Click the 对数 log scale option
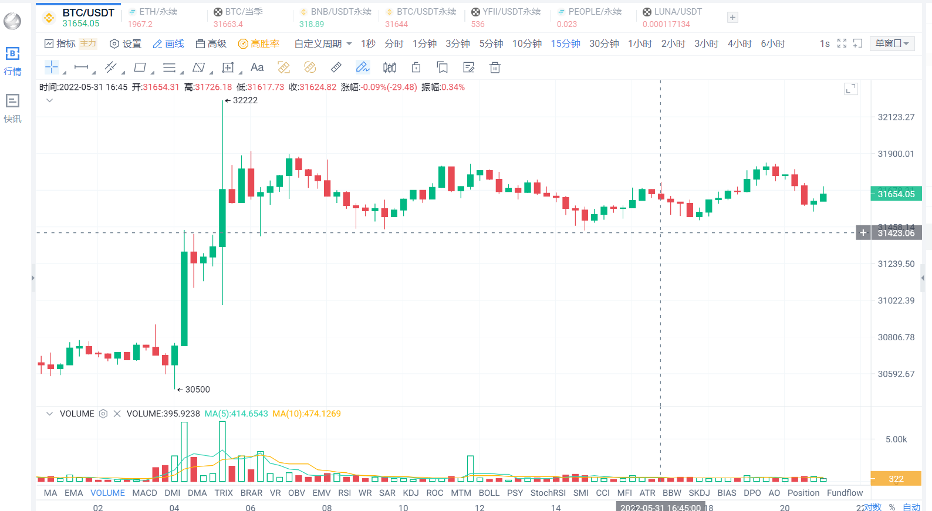 pos(872,507)
